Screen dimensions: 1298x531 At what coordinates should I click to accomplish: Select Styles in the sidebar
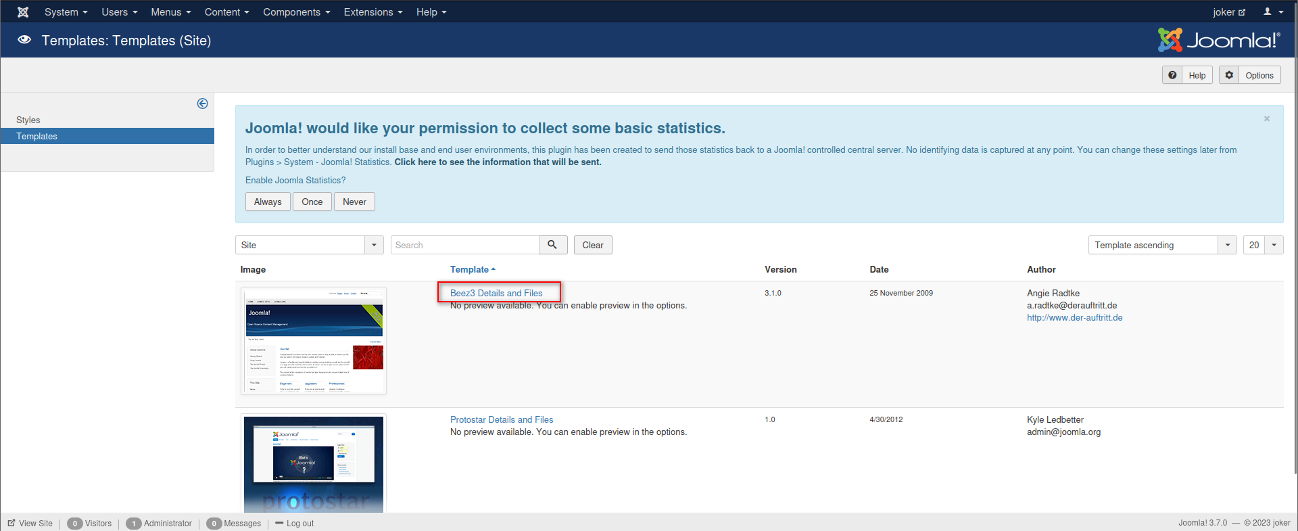(28, 120)
